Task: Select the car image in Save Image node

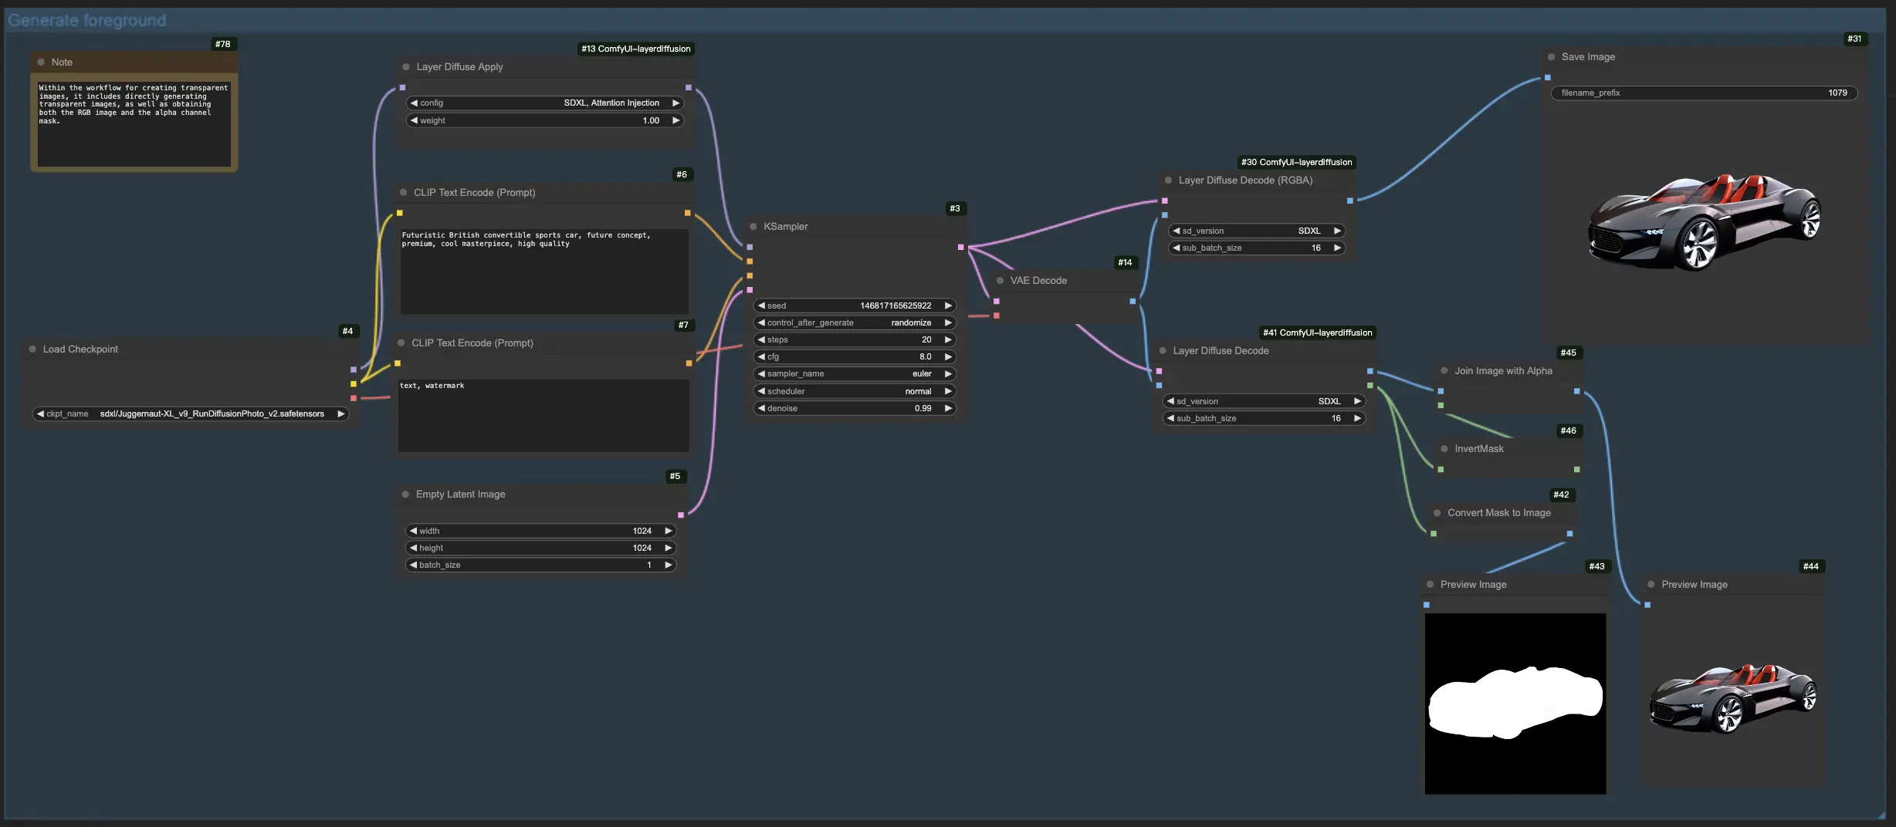Action: 1704,223
